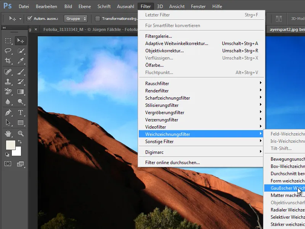Select the Spot Healing Brush tool
Image resolution: width=305 pixels, height=229 pixels.
pos(8,72)
